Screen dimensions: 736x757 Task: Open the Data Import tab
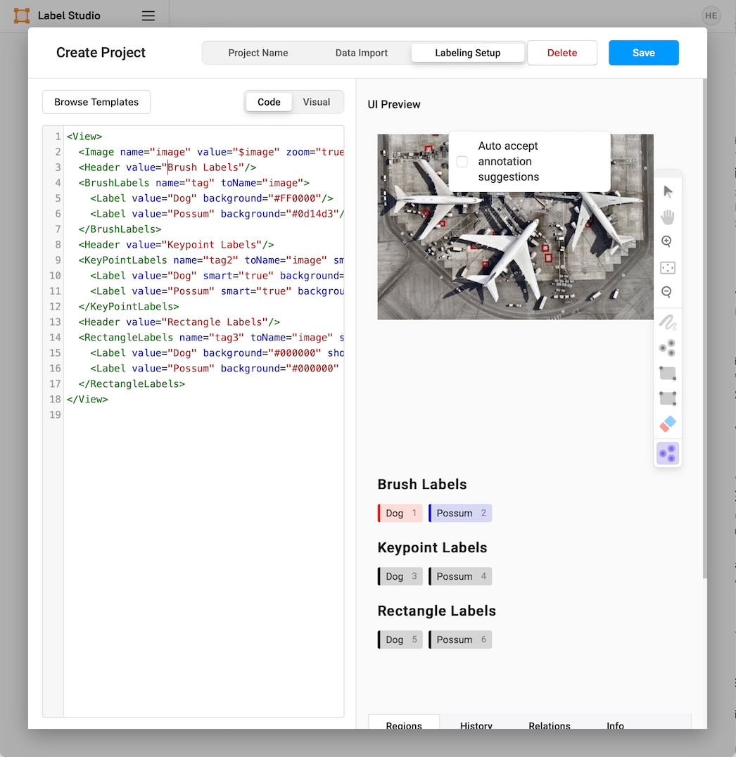click(x=361, y=53)
